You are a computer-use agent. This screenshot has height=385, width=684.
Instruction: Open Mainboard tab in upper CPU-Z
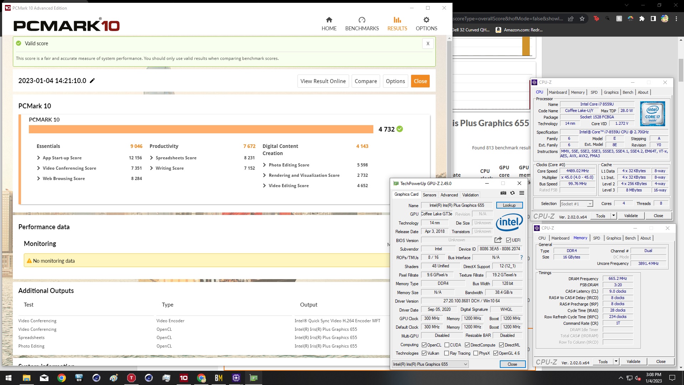(x=558, y=92)
